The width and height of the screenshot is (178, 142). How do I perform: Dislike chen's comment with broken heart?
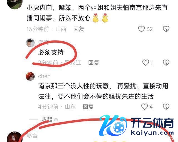pos(166,106)
